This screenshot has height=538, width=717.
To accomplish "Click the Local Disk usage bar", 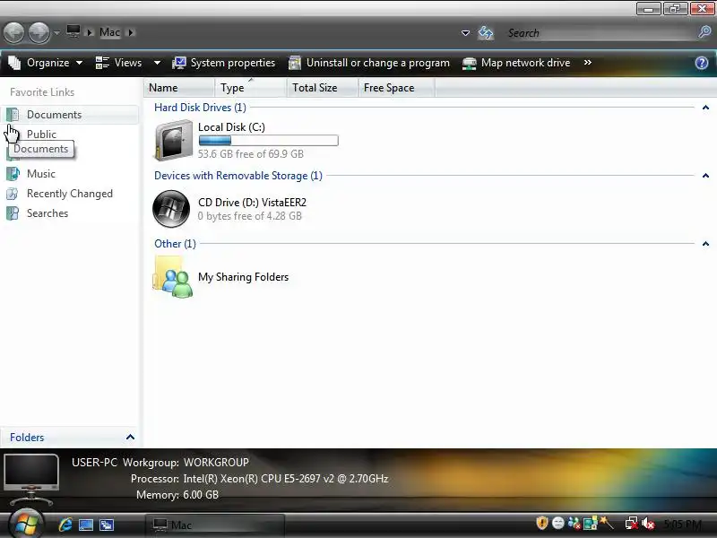I will coord(268,141).
